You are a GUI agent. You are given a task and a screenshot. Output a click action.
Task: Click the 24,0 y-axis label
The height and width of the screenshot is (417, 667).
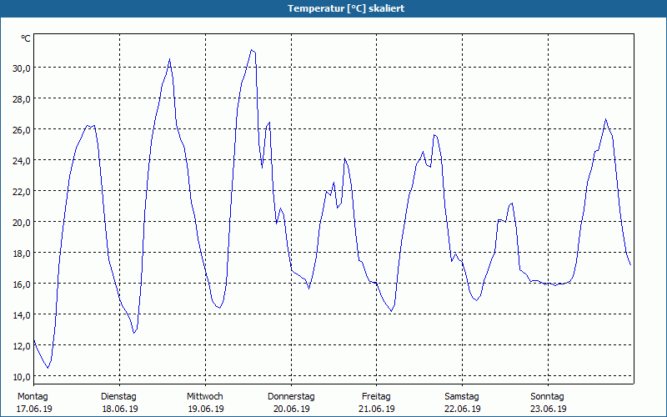pos(22,160)
